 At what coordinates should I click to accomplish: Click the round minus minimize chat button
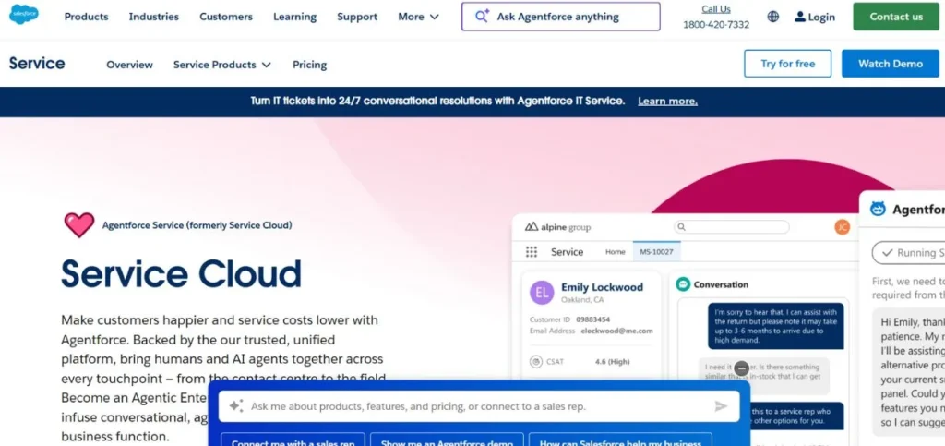pos(742,368)
